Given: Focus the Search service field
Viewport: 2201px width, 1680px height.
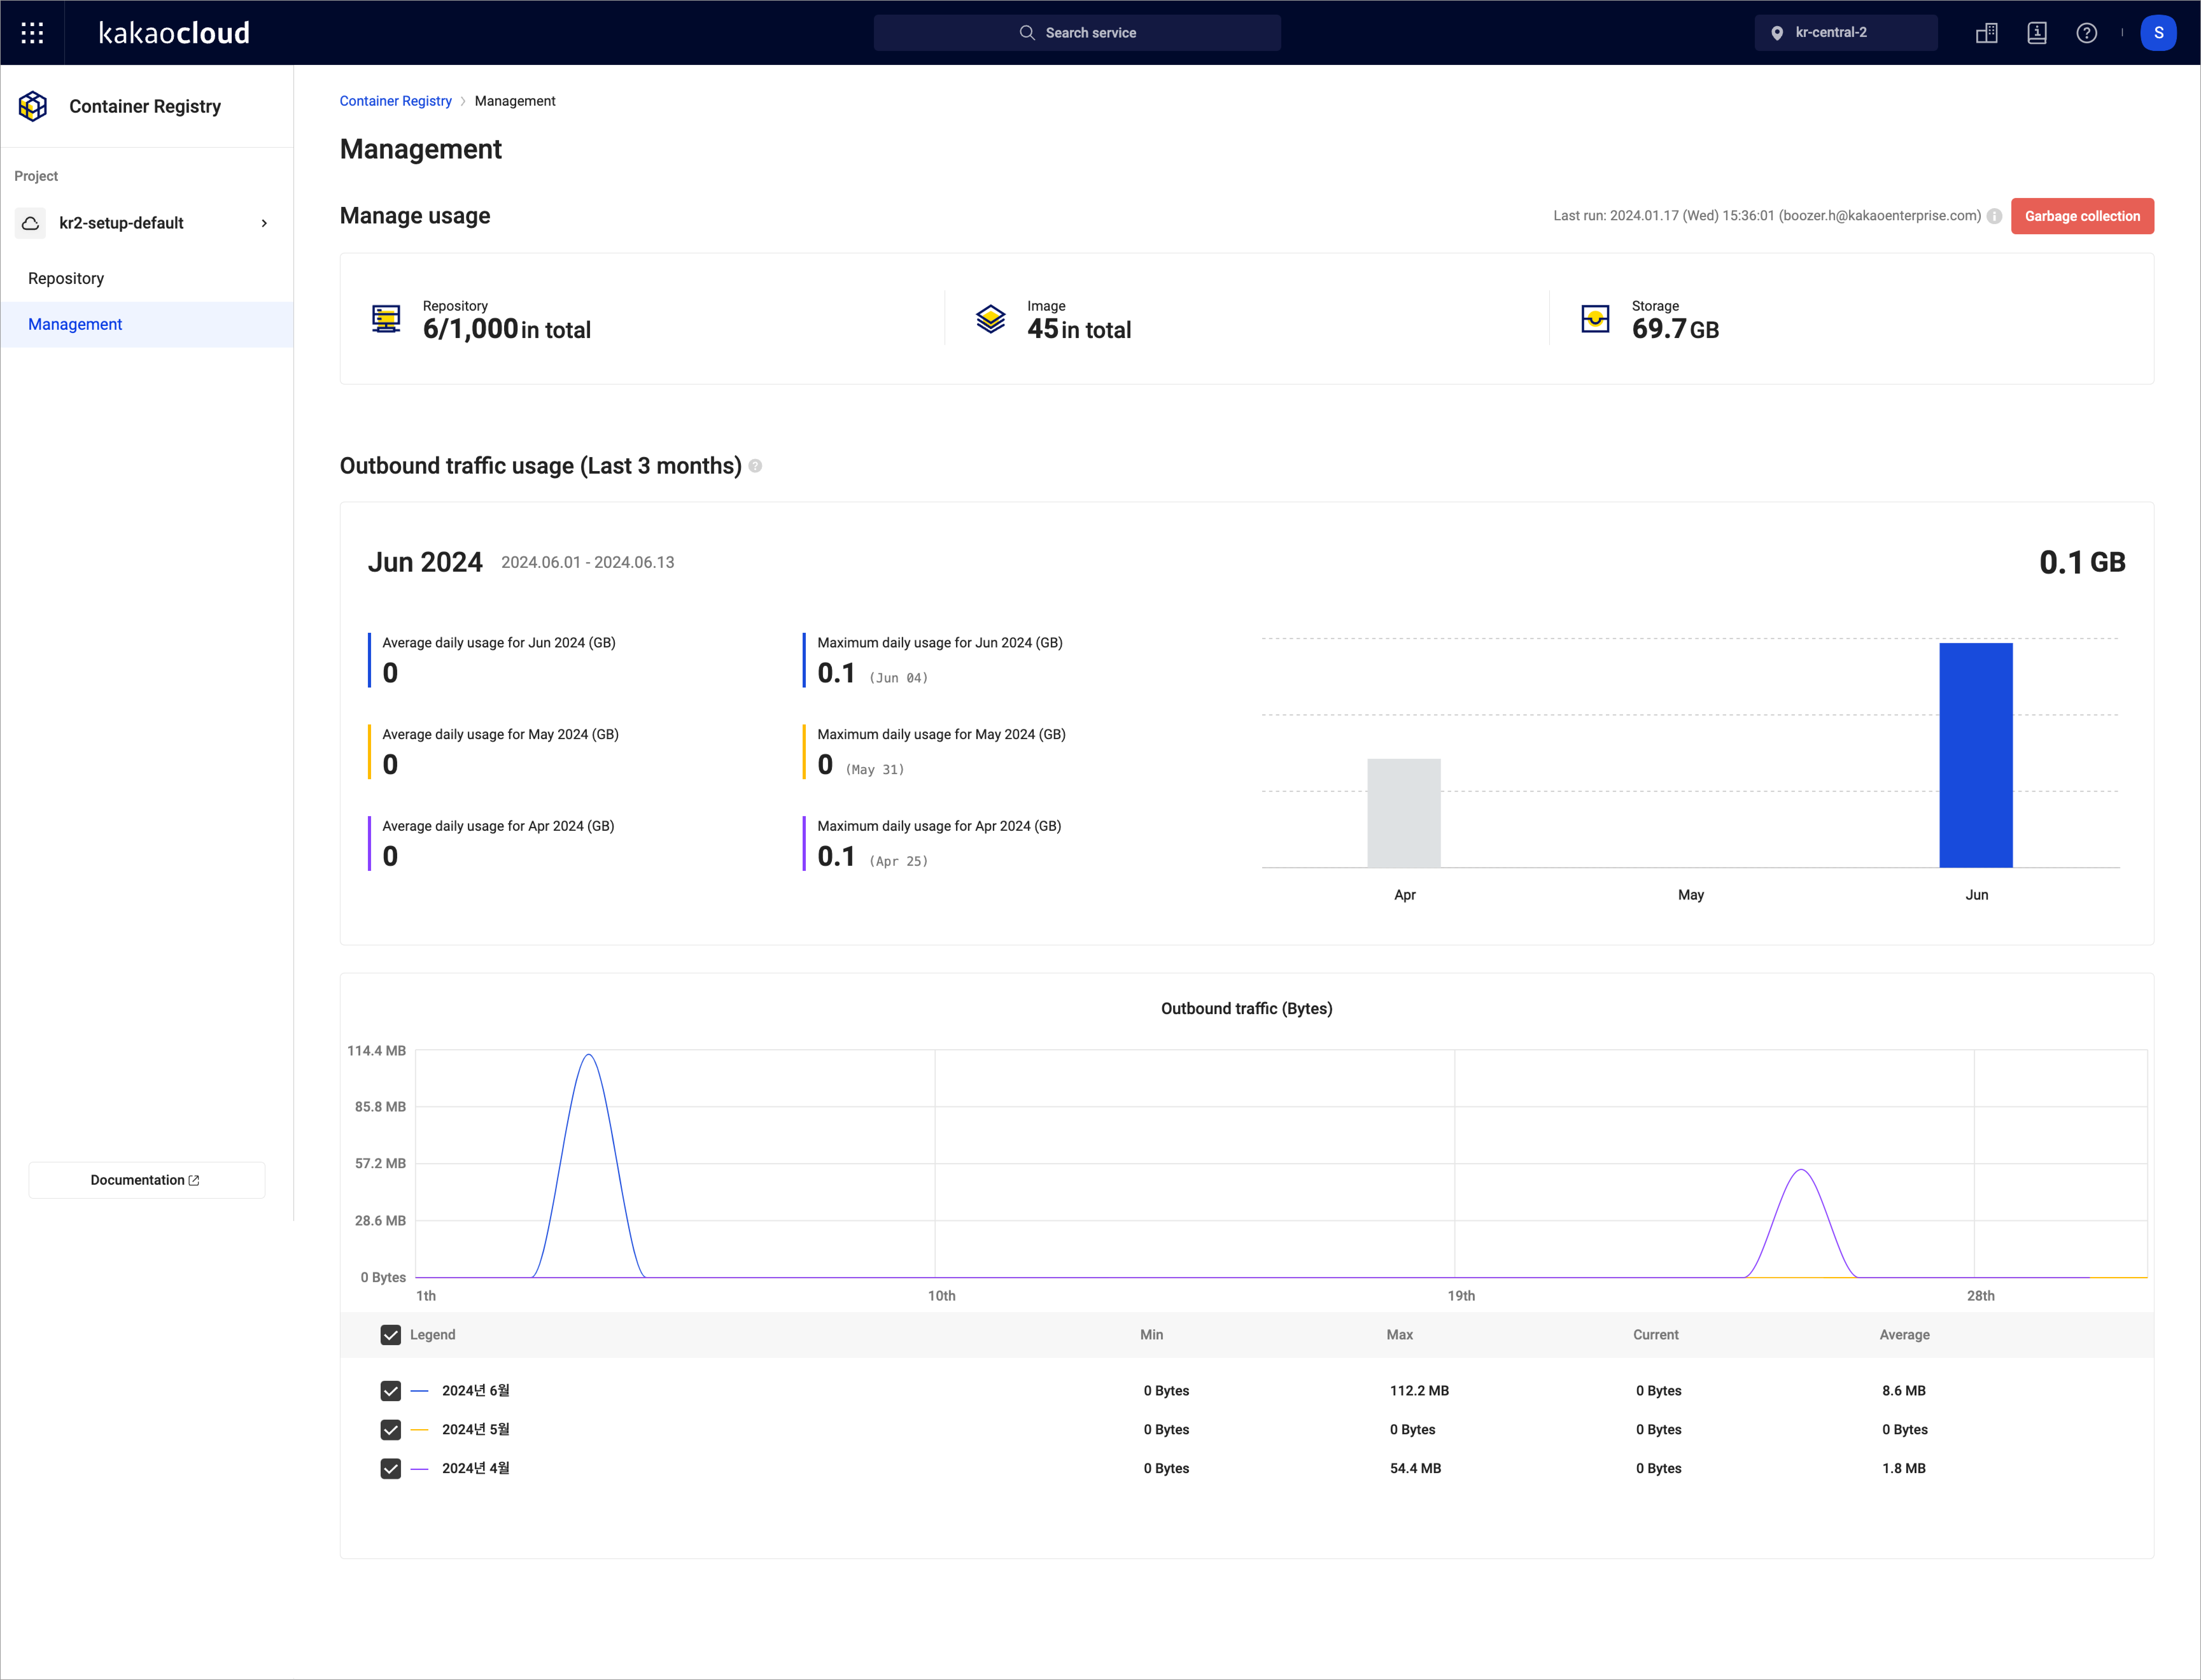Looking at the screenshot, I should [1078, 33].
